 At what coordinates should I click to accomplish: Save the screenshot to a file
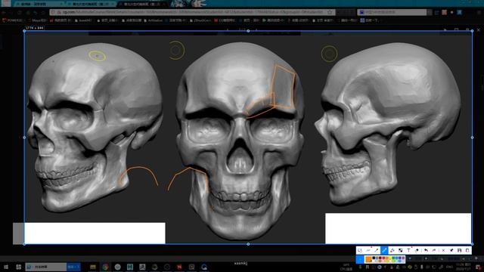coord(459,250)
